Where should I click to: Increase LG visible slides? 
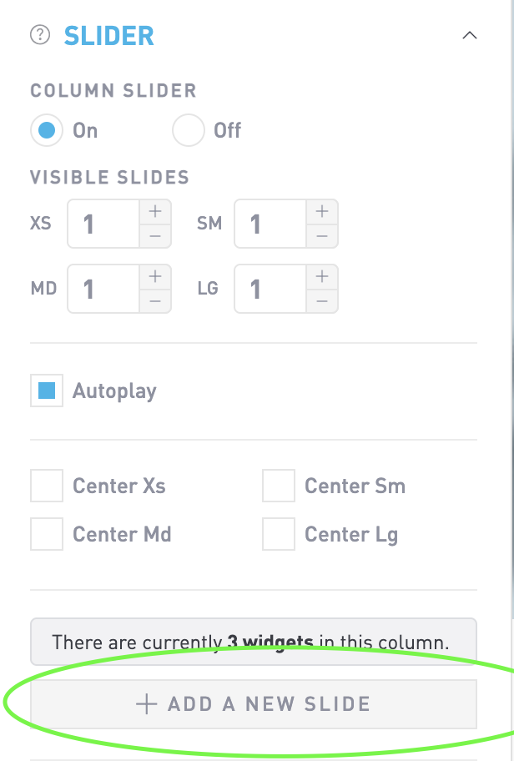(321, 277)
